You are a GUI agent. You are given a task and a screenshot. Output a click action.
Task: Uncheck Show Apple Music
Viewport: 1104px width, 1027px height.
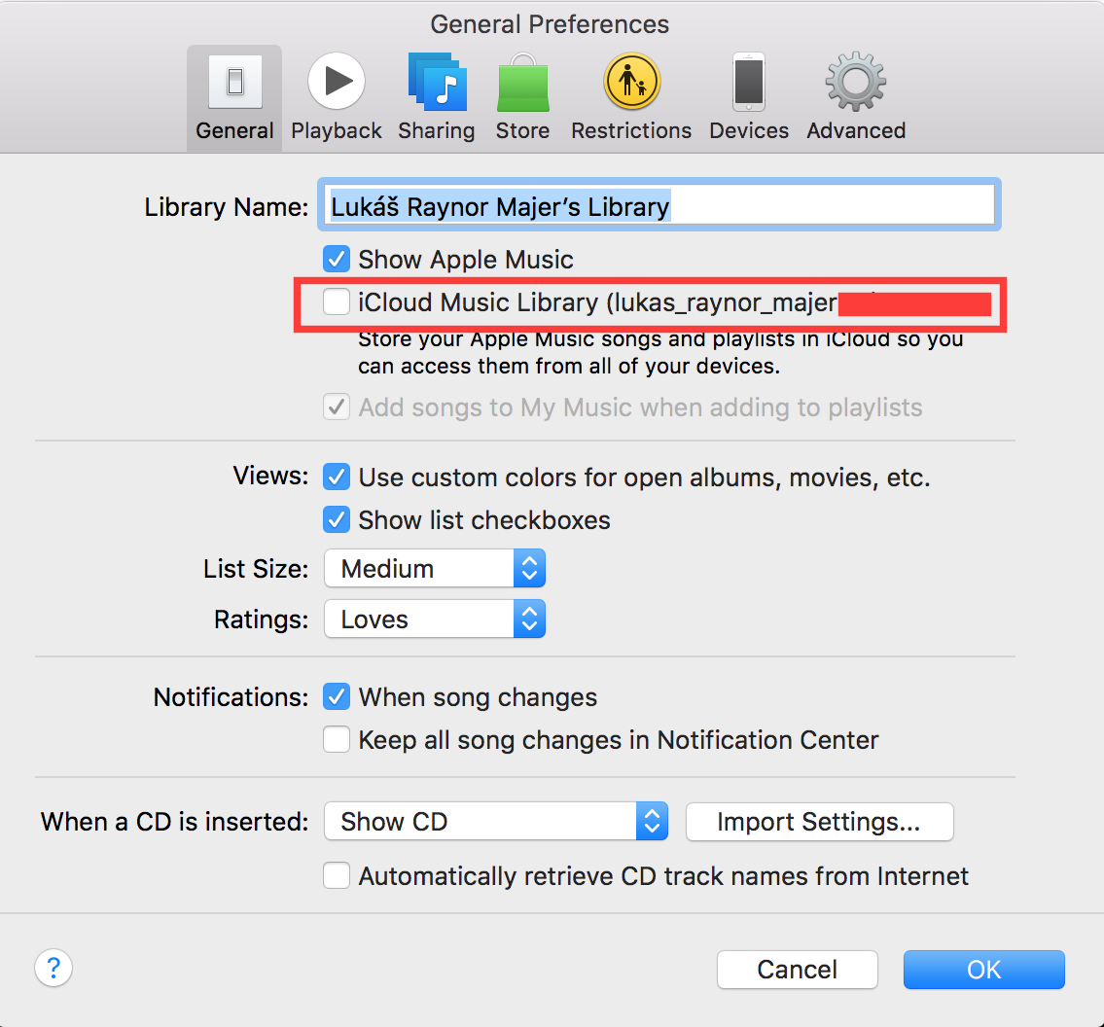coord(337,259)
